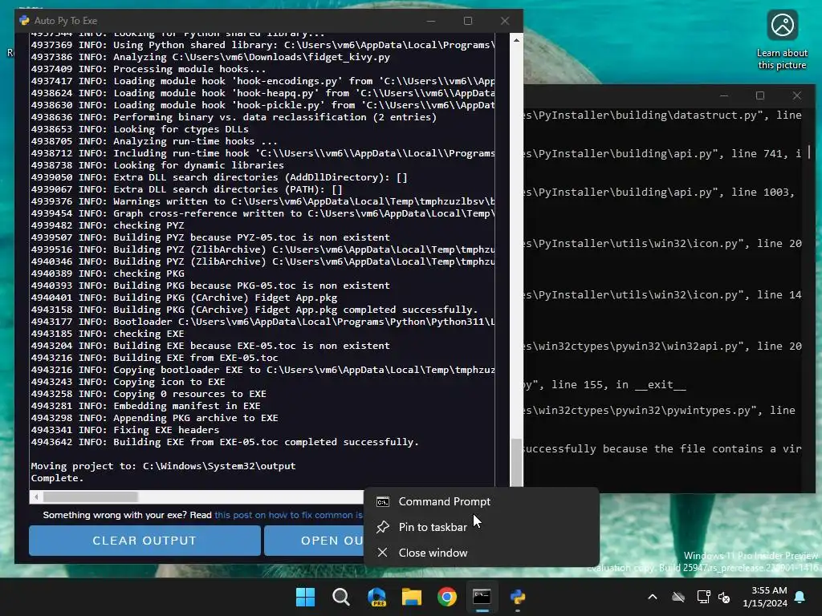Select the Python taskbar icon
Image resolution: width=822 pixels, height=616 pixels.
518,597
